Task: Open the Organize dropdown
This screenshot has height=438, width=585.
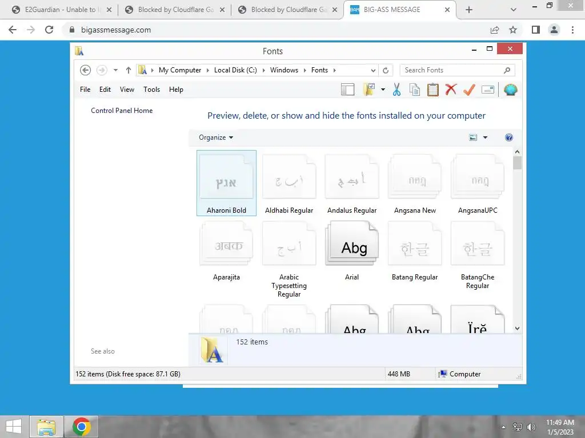Action: tap(215, 137)
